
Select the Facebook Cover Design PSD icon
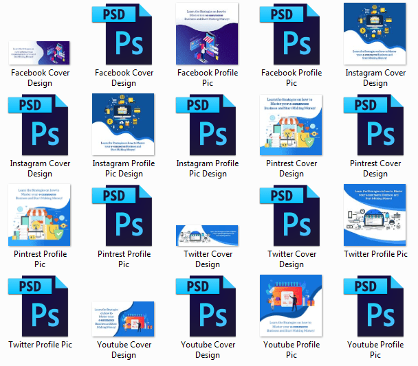tap(122, 34)
